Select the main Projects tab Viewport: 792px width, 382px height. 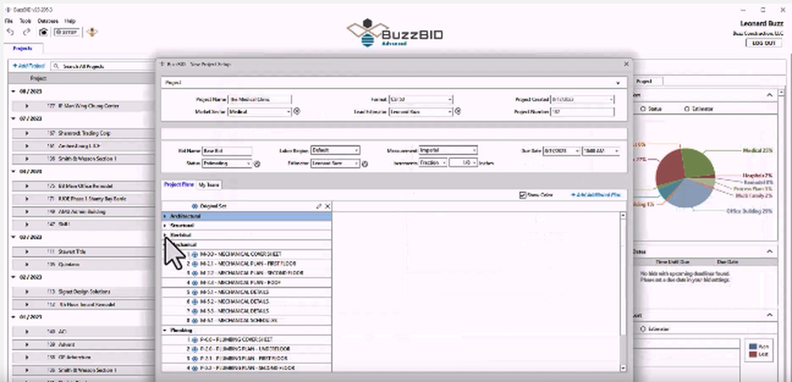click(x=23, y=48)
